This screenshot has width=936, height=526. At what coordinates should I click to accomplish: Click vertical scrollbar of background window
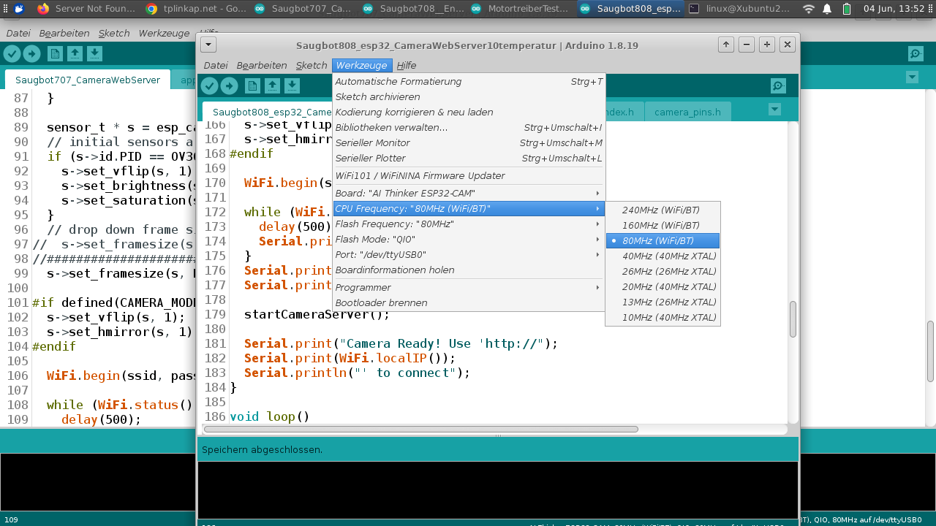pyautogui.click(x=930, y=351)
